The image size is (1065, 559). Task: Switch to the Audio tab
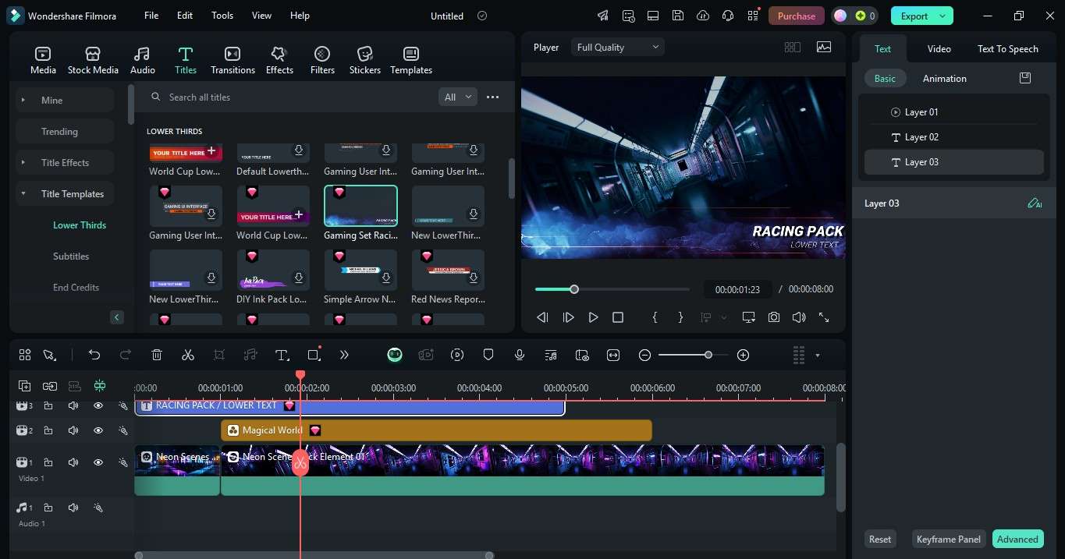(x=142, y=61)
